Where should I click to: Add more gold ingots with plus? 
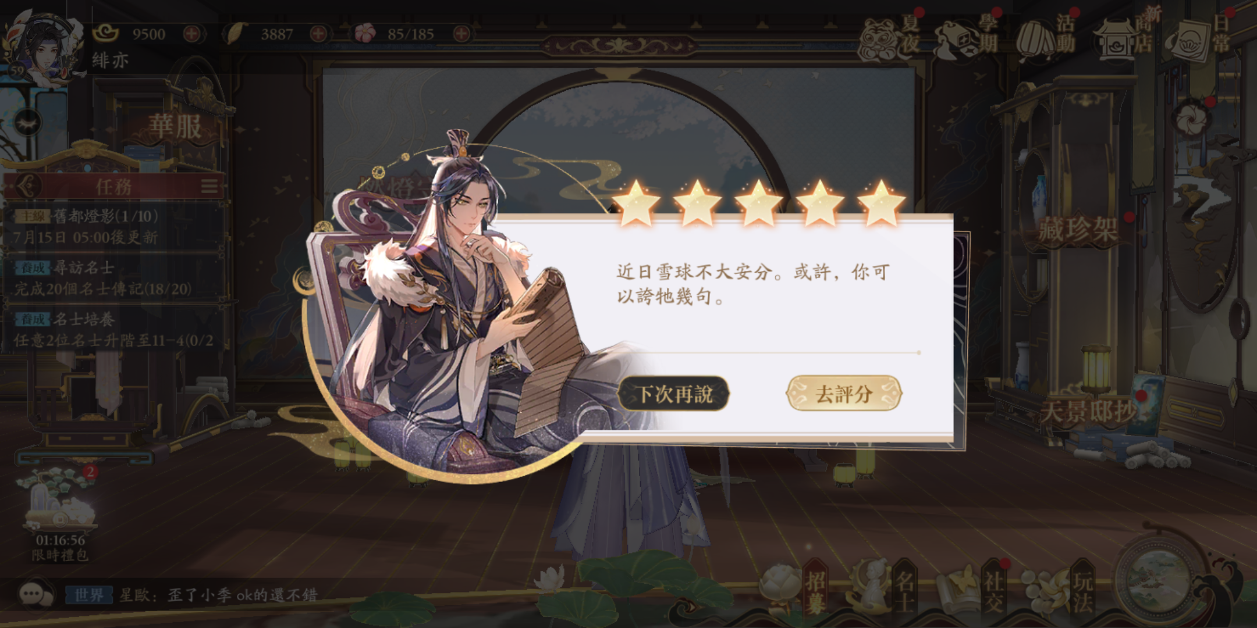(191, 34)
